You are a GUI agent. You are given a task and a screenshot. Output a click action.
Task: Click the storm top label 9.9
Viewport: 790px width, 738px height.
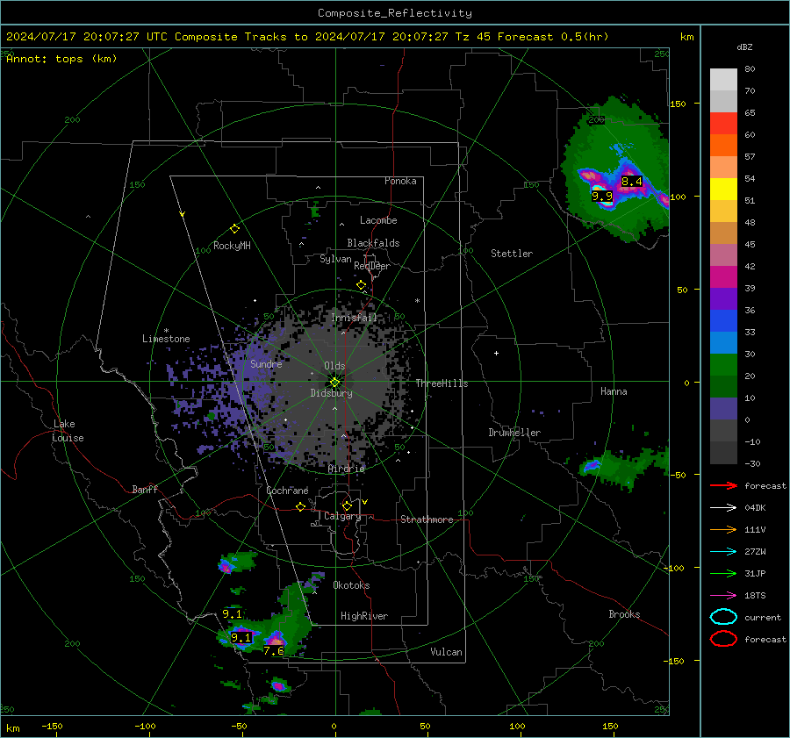602,197
